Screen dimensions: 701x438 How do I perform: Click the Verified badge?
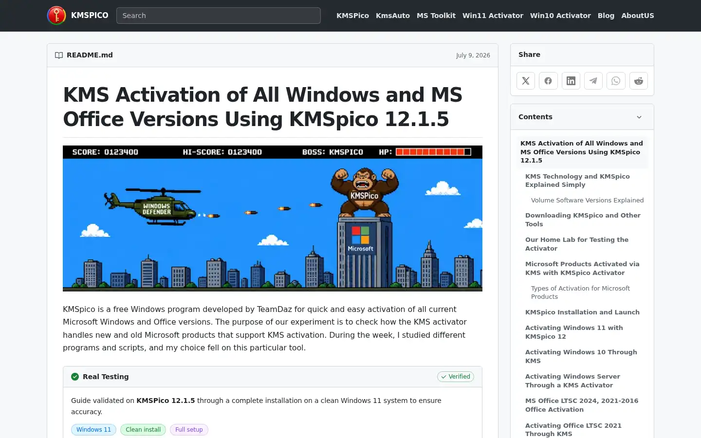coord(456,377)
